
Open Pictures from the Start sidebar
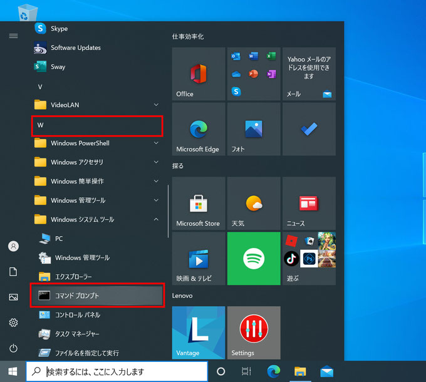click(x=13, y=297)
